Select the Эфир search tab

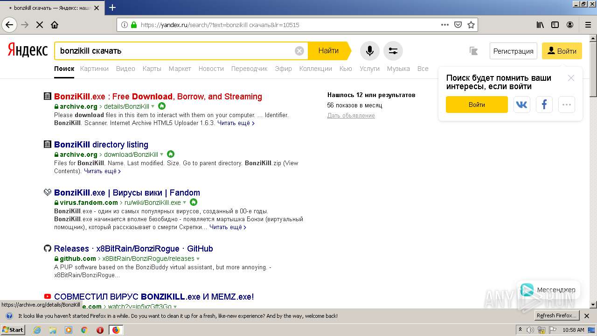click(283, 69)
